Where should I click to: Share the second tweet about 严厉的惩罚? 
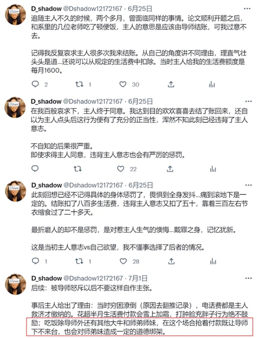point(170,169)
